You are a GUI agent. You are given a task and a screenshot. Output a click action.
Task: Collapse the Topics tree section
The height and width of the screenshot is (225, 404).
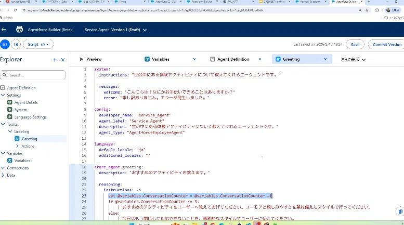point(3,124)
